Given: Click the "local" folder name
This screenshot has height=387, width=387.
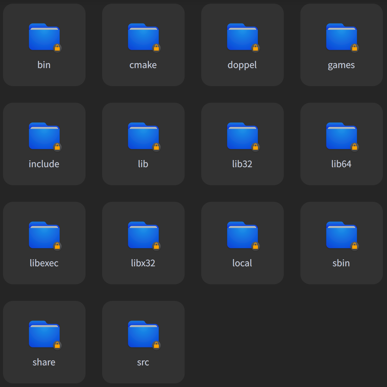Looking at the screenshot, I should pyautogui.click(x=242, y=263).
